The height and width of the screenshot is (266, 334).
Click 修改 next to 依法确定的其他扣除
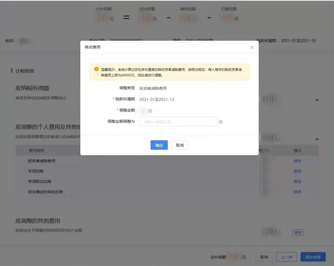tap(297, 192)
